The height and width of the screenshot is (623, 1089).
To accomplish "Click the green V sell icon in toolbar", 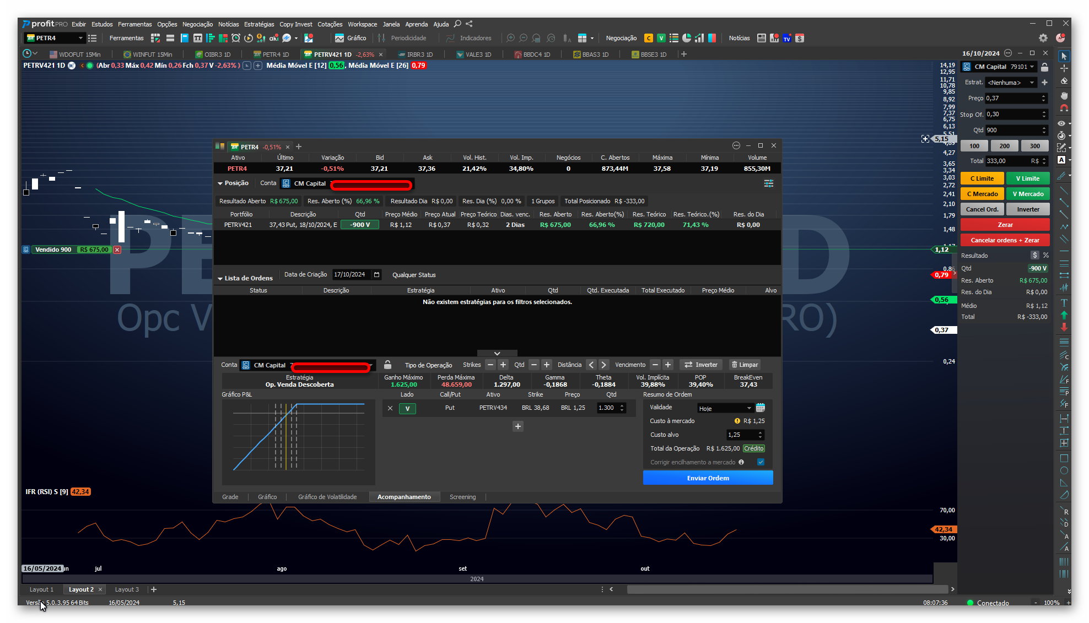I will click(x=661, y=38).
